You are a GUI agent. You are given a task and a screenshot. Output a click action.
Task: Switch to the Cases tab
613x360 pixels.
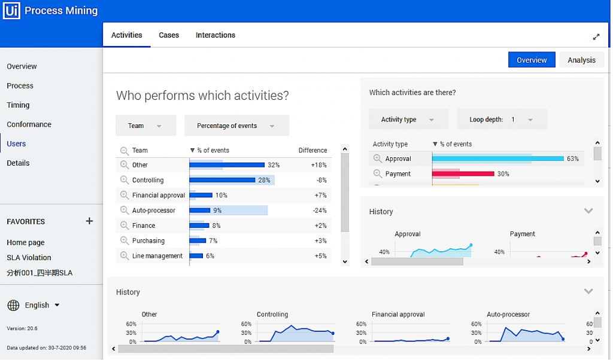coord(169,35)
